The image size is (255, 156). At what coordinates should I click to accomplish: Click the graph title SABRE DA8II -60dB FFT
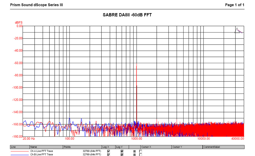[127, 15]
